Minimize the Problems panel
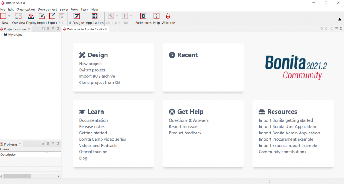The height and width of the screenshot is (184, 344). coord(53,143)
